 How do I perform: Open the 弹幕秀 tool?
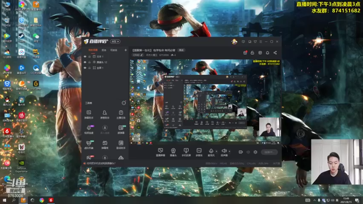105,145
